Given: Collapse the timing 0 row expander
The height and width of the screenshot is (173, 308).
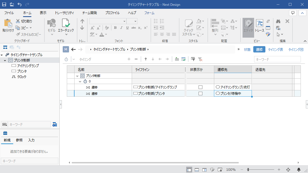Looking at the screenshot, I should click(80, 81).
